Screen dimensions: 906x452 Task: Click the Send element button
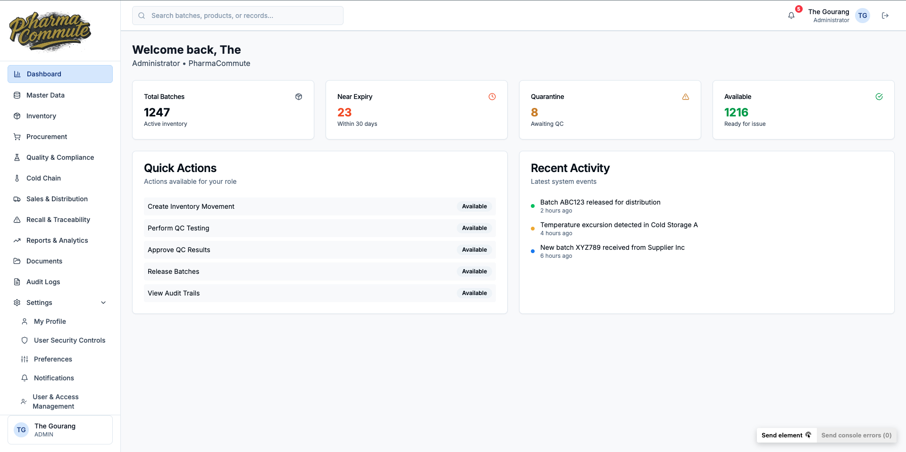[x=787, y=435]
